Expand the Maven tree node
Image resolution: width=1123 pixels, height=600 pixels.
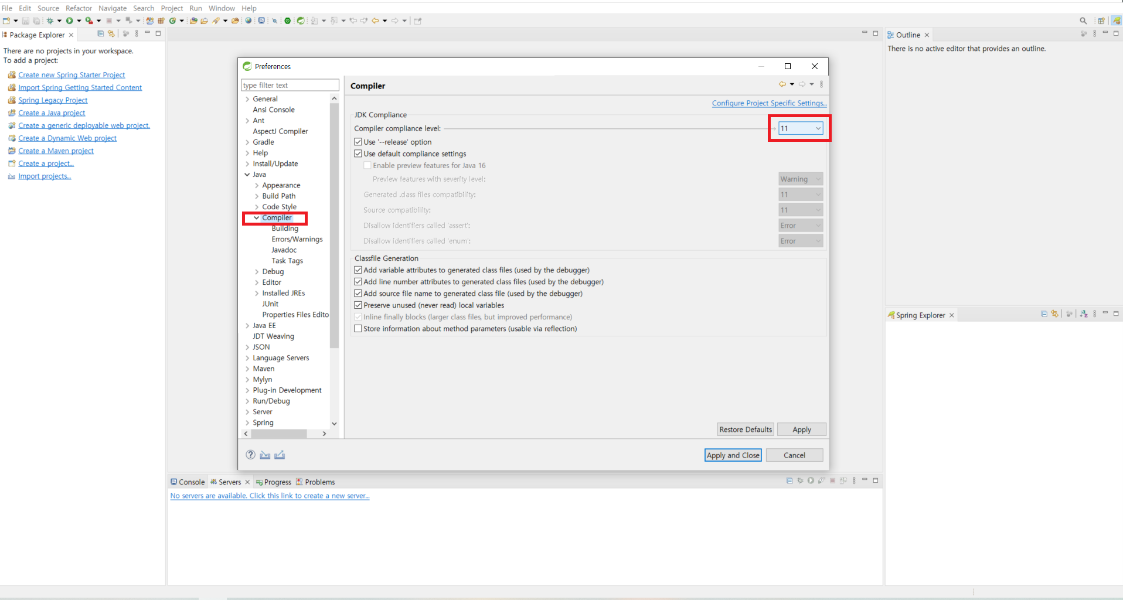coord(247,369)
